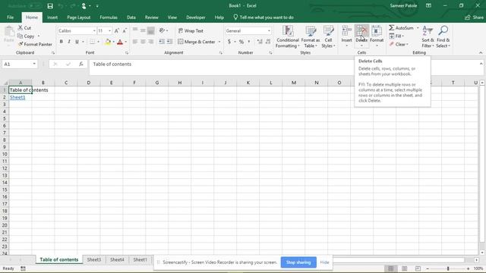Click AutoSum sigma
The height and width of the screenshot is (273, 486).
[x=392, y=28]
